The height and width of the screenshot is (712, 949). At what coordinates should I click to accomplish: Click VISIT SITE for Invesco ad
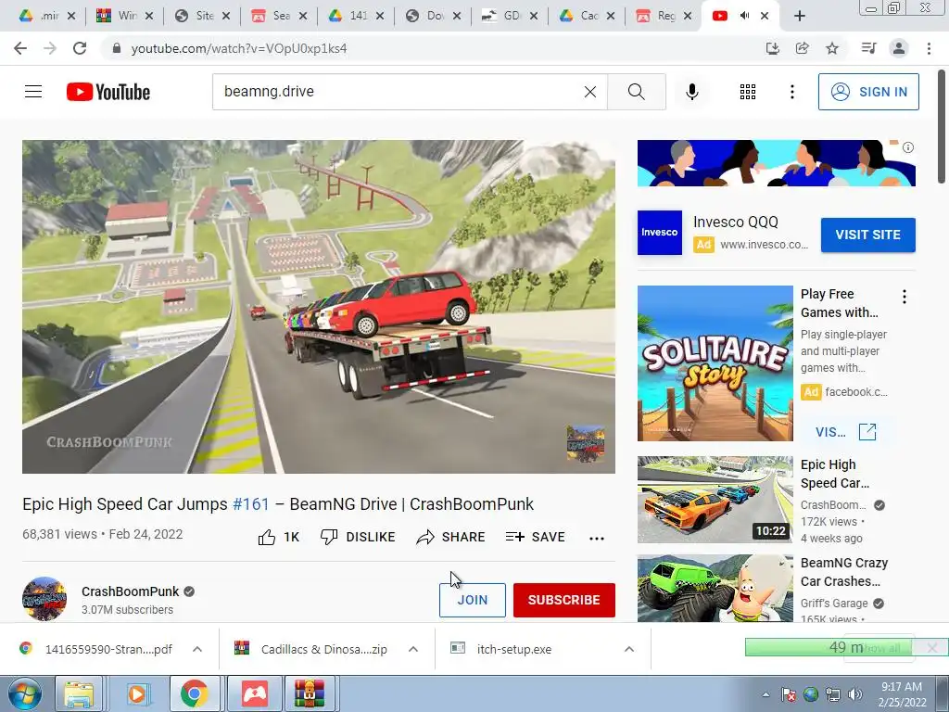[867, 235]
